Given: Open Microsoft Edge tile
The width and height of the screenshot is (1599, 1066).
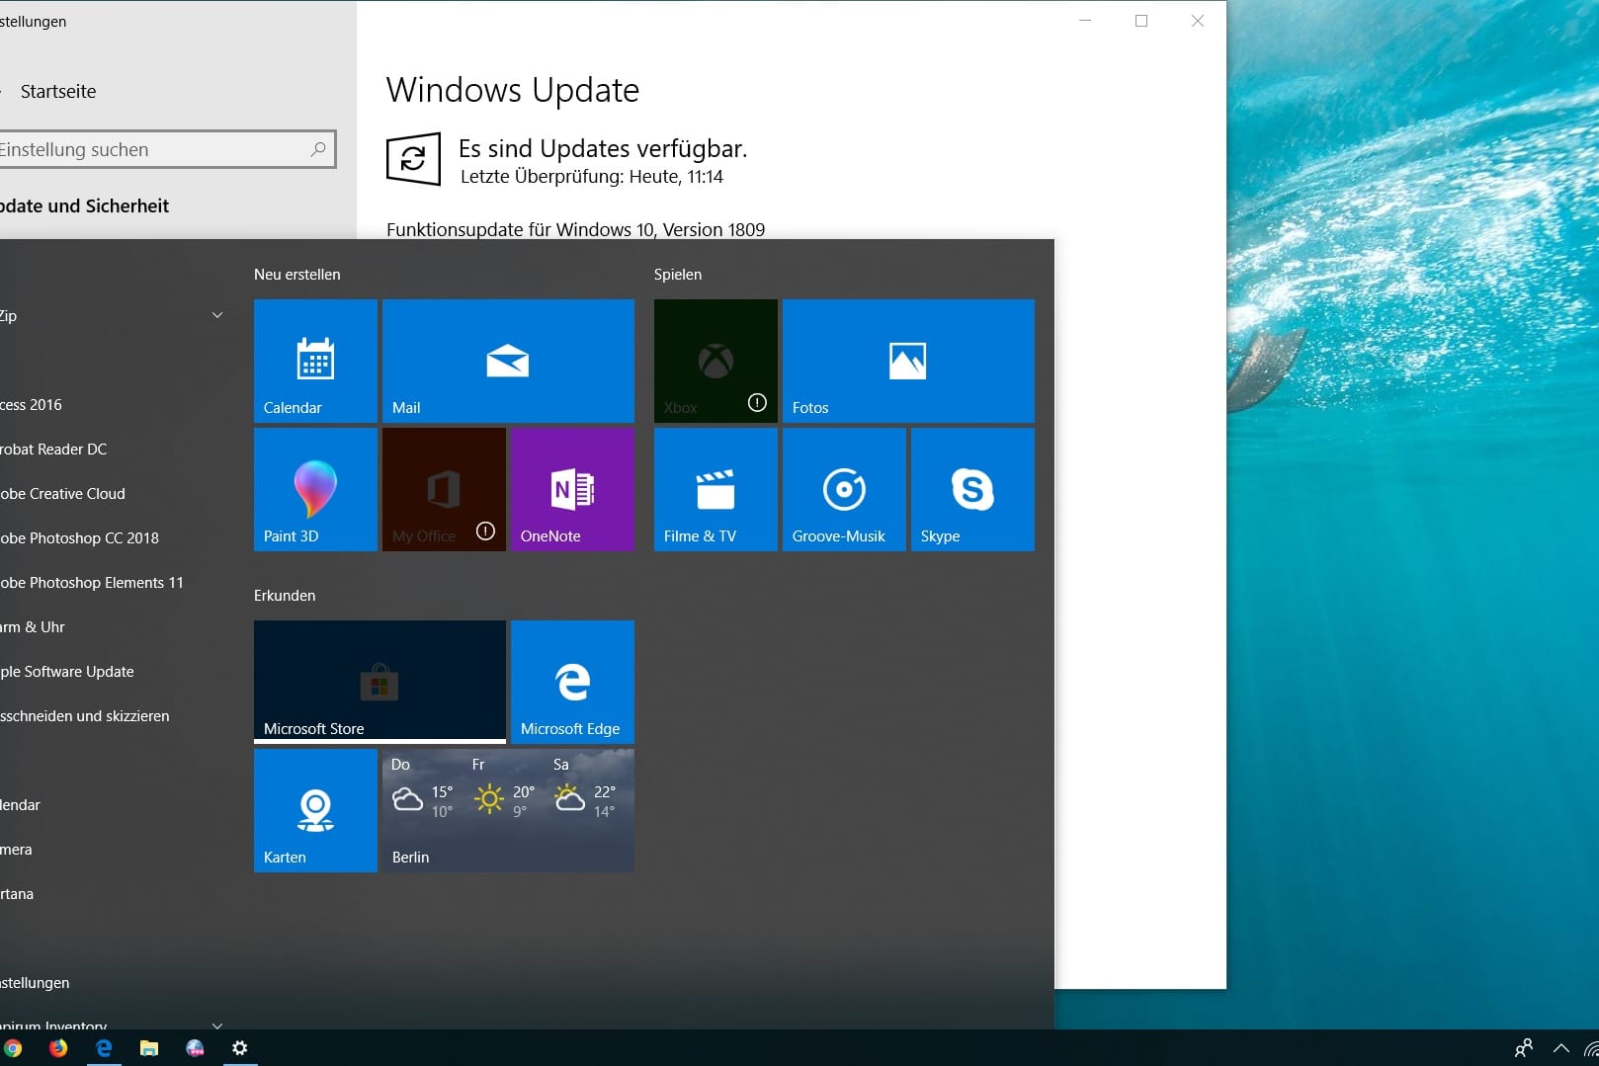Looking at the screenshot, I should click(572, 682).
